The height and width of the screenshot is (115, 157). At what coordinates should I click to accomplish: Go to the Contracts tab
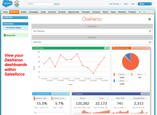(96, 12)
